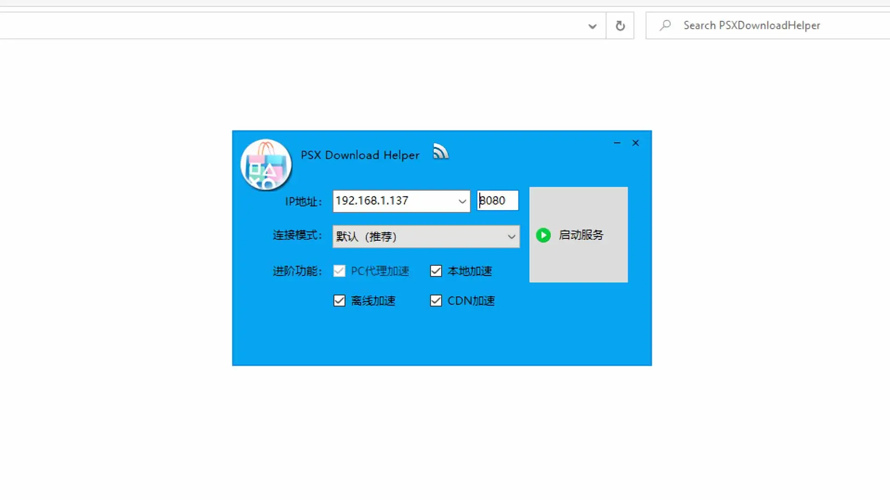Click the magnifier icon in the search box
Screen dimensions: 890x500
[665, 25]
